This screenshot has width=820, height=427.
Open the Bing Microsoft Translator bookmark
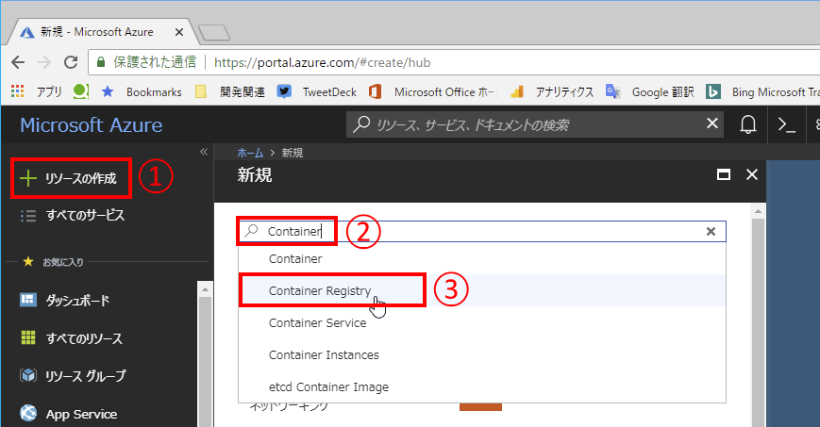tap(762, 92)
